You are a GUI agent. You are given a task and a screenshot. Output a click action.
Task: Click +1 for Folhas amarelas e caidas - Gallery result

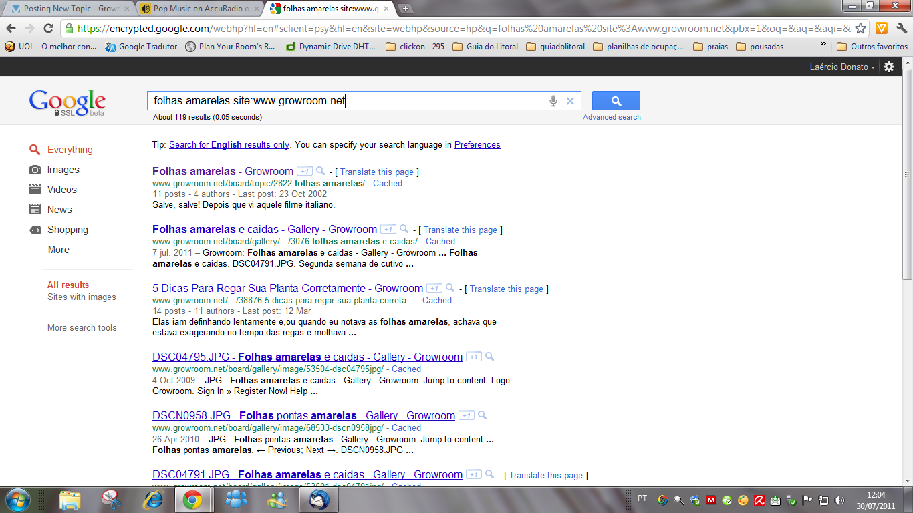(x=388, y=229)
